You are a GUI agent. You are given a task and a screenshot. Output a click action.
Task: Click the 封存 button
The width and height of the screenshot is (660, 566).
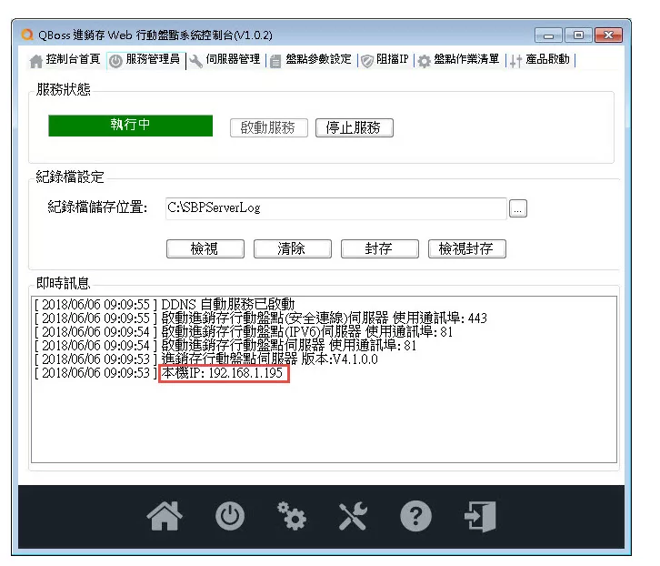click(x=378, y=248)
